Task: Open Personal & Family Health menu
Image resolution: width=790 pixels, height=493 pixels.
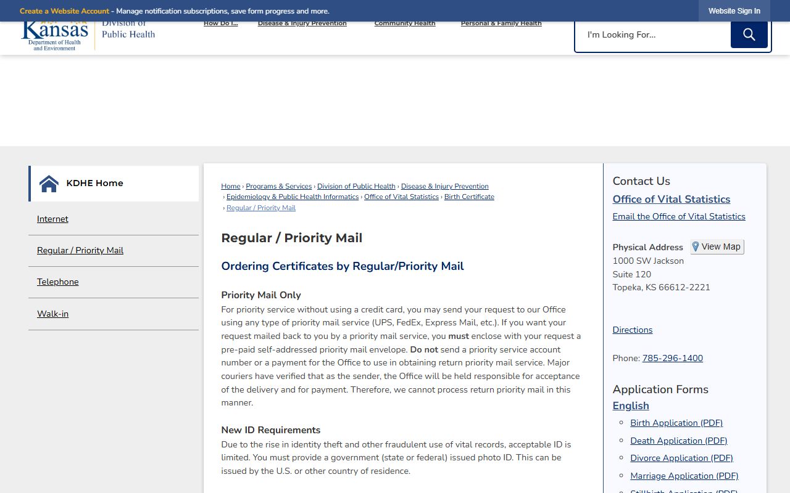Action: pos(501,23)
